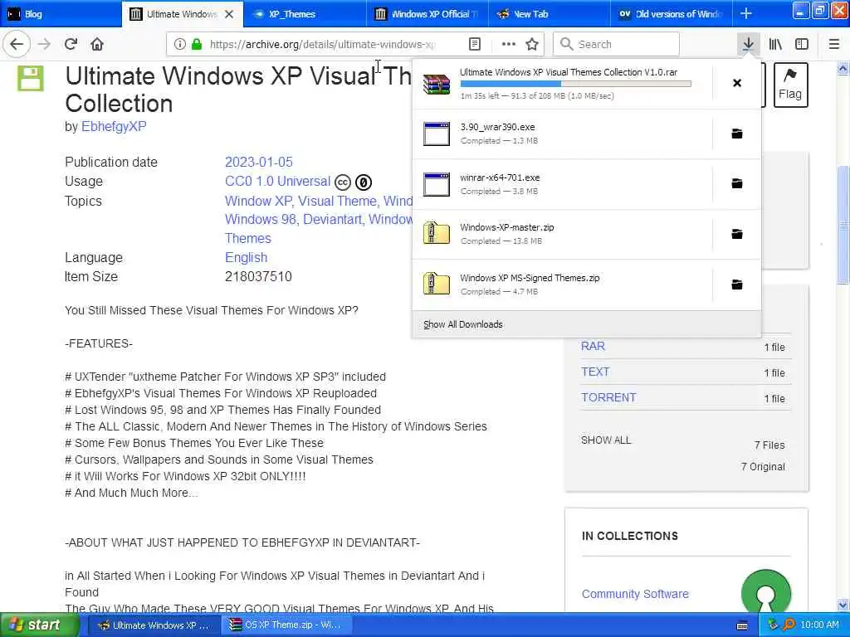
Task: Open Windows 98 topic link
Action: click(x=260, y=219)
